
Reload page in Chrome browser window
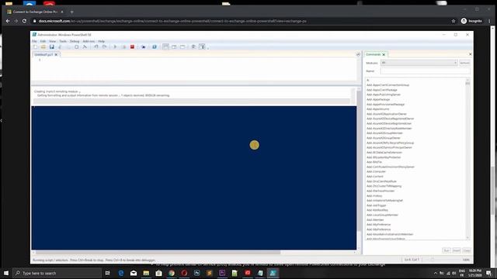click(24, 21)
